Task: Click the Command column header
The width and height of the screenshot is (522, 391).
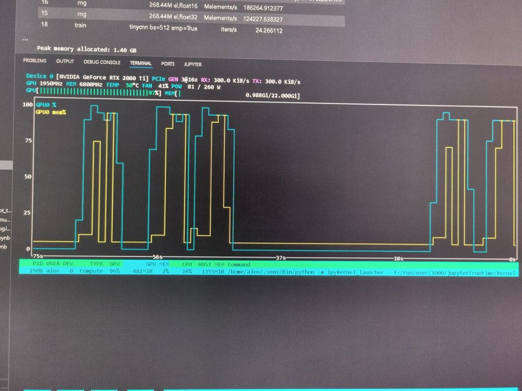Action: (x=239, y=264)
